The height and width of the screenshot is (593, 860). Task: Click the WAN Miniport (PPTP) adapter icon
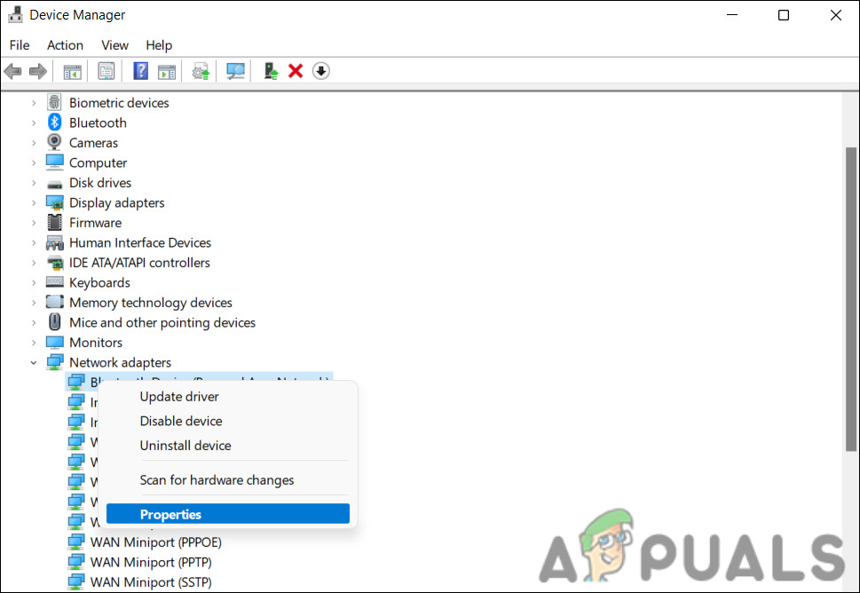pos(75,562)
